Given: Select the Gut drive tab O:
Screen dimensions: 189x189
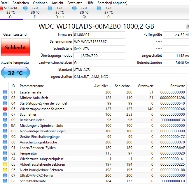Looking at the screenshot, I should (x=84, y=13).
